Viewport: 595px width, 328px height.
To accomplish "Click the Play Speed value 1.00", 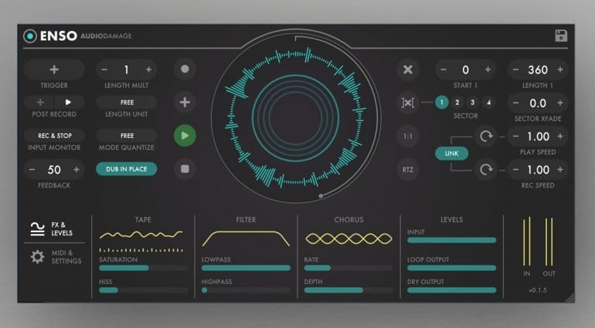I will pyautogui.click(x=538, y=137).
